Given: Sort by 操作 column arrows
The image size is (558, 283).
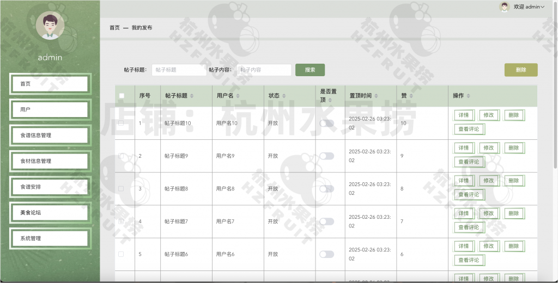Looking at the screenshot, I should (468, 96).
